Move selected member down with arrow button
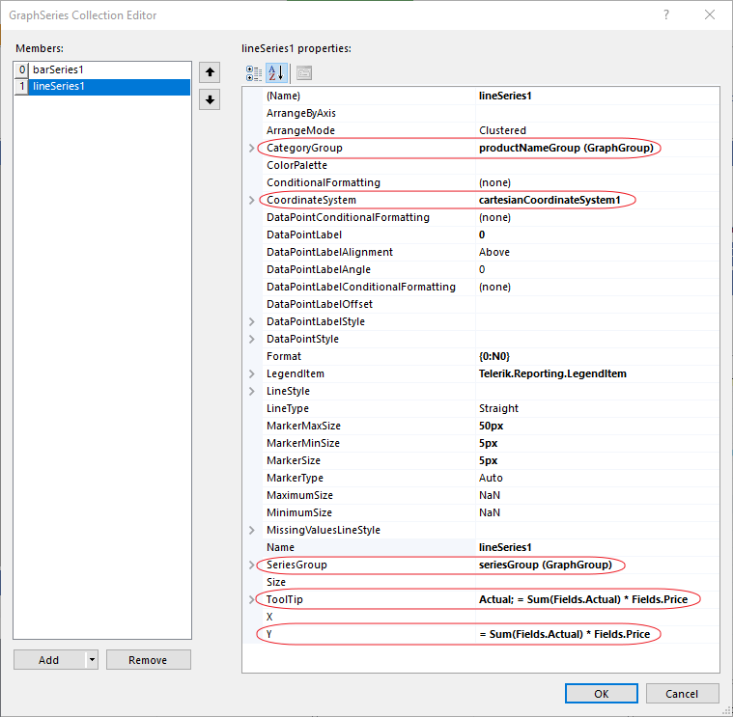 [210, 99]
